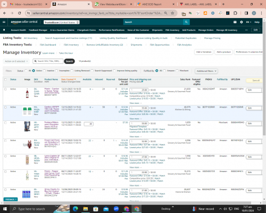Check the Cambro container row checkbox
The width and height of the screenshot is (266, 213).
coord(5,107)
